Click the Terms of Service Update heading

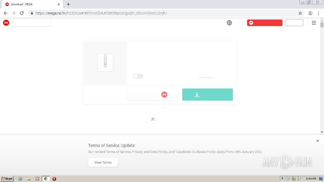pos(111,145)
